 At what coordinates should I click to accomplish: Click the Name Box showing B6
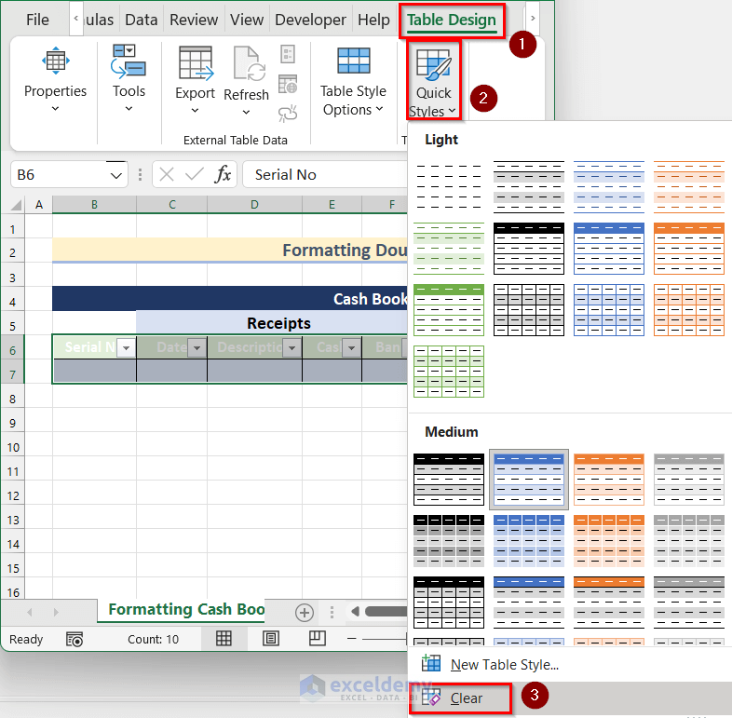[60, 174]
